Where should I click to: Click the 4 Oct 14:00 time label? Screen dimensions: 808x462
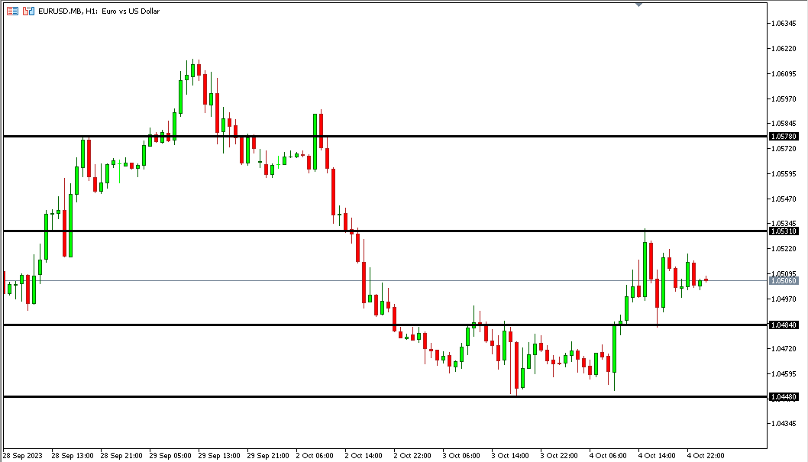coord(657,456)
